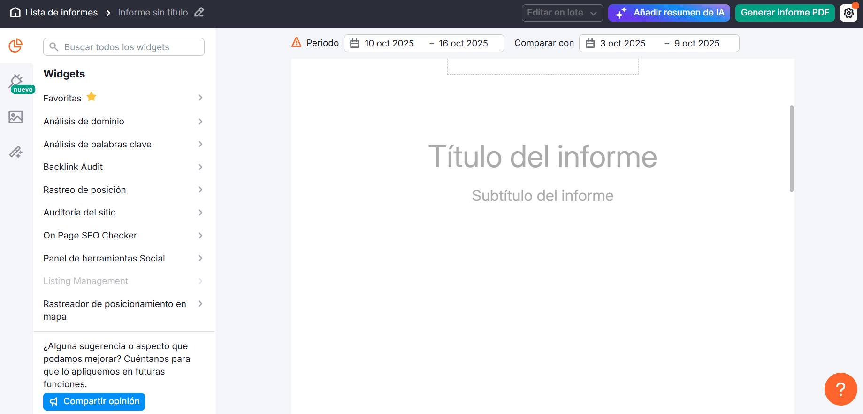
Task: Open the On Page SEO Checker menu
Action: click(123, 235)
